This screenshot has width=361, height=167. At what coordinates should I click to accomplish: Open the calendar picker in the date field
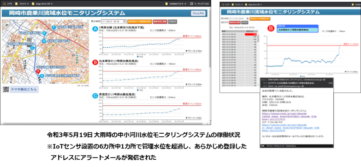pos(125,21)
